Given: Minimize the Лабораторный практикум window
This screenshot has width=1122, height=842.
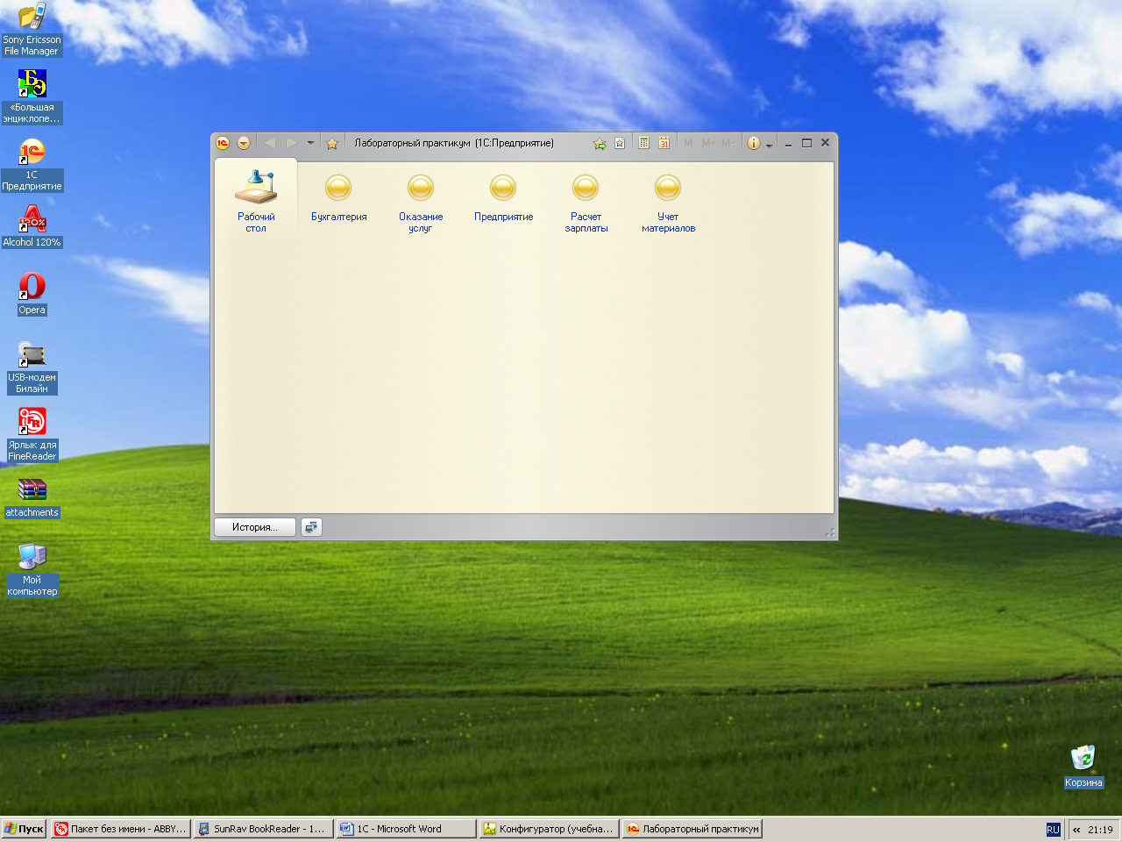Looking at the screenshot, I should (x=788, y=143).
